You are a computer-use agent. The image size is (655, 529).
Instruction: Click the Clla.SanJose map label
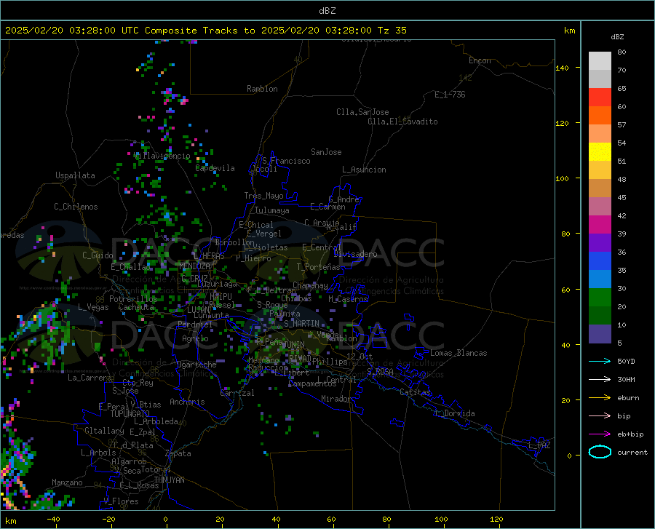(x=362, y=112)
